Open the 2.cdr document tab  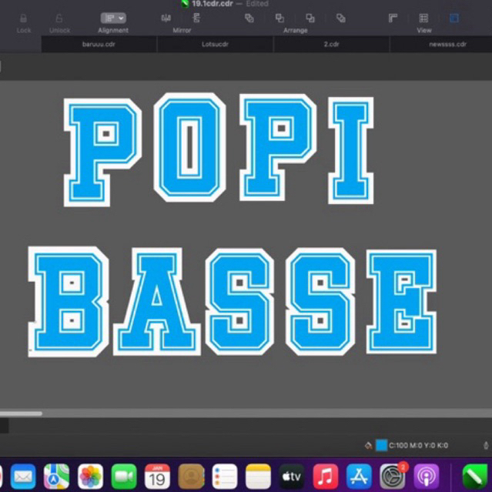[331, 45]
